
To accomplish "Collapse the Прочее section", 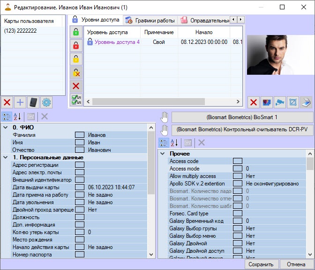I will click(163, 154).
